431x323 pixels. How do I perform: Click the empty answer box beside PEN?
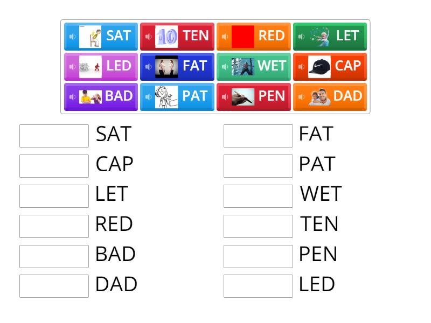point(258,256)
